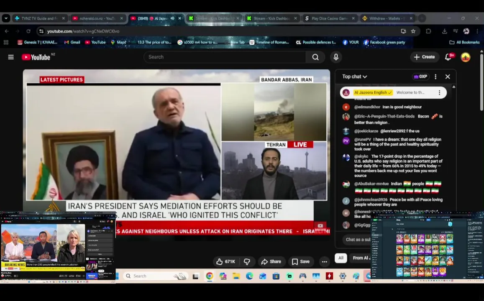Open the pinned Al Jazeera message options

439,92
